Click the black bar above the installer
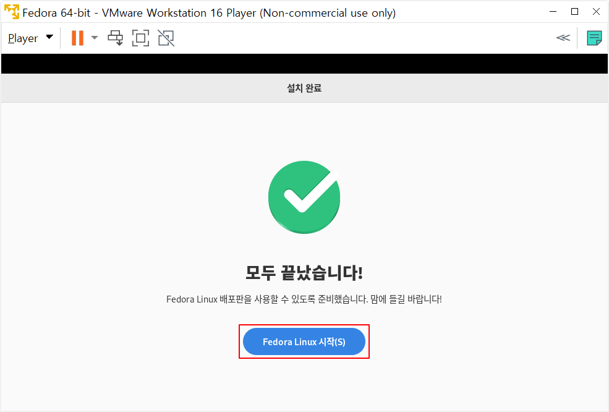The width and height of the screenshot is (609, 412). pyautogui.click(x=304, y=64)
